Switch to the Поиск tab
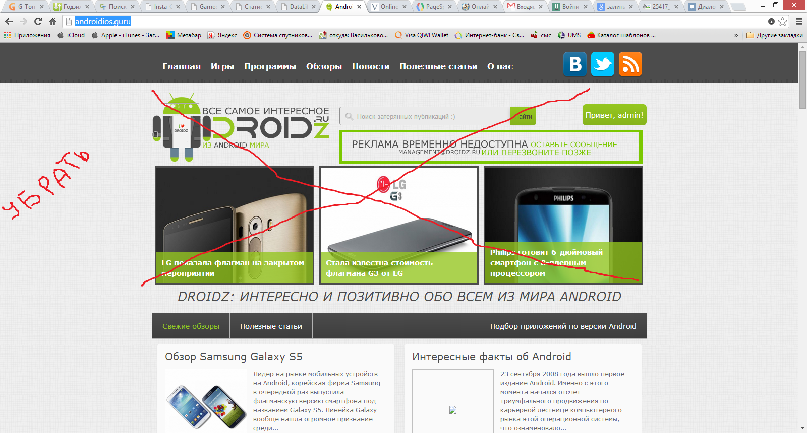The image size is (807, 433). click(117, 7)
